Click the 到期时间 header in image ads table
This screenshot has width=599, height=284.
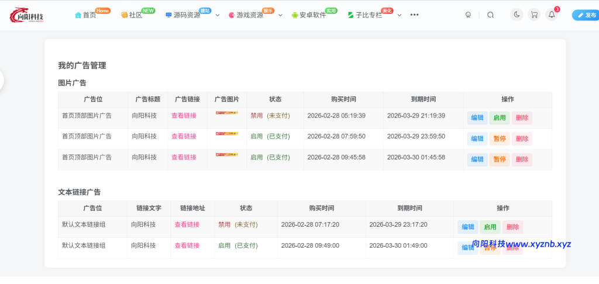tap(424, 99)
